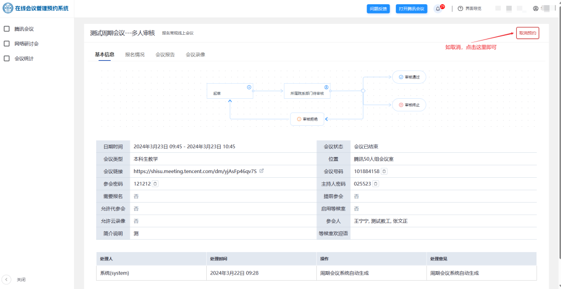Open the 界面导览 guide link
Image resolution: width=561 pixels, height=289 pixels.
point(473,9)
